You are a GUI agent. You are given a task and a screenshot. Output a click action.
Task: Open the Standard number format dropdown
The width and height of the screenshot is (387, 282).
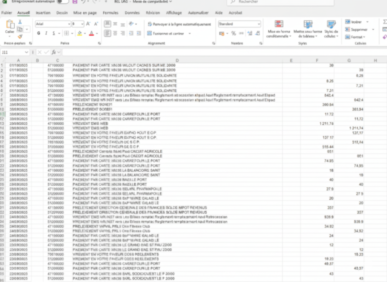pyautogui.click(x=259, y=24)
